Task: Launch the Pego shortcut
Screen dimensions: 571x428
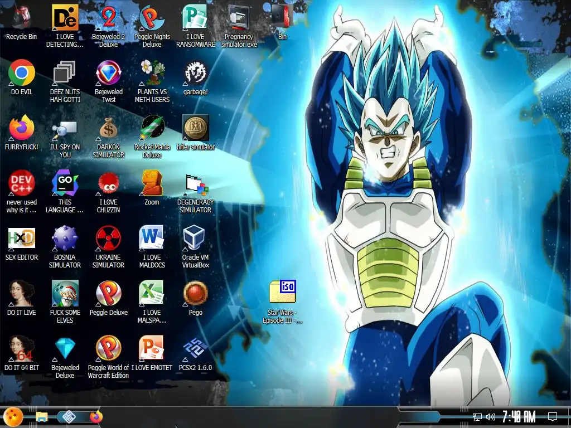Action: (195, 293)
